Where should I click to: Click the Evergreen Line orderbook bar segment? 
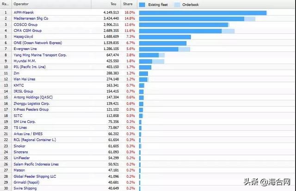[x=184, y=49]
